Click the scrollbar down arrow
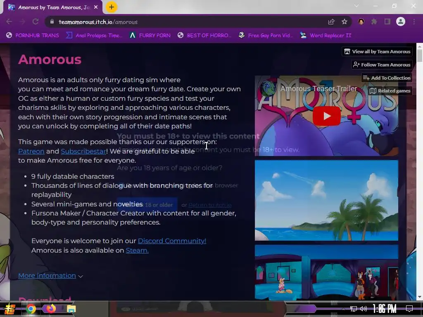The height and width of the screenshot is (317, 423). [x=420, y=297]
